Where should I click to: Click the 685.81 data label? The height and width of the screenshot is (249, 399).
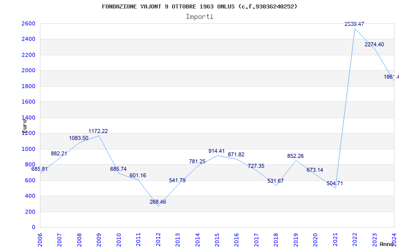pos(39,169)
